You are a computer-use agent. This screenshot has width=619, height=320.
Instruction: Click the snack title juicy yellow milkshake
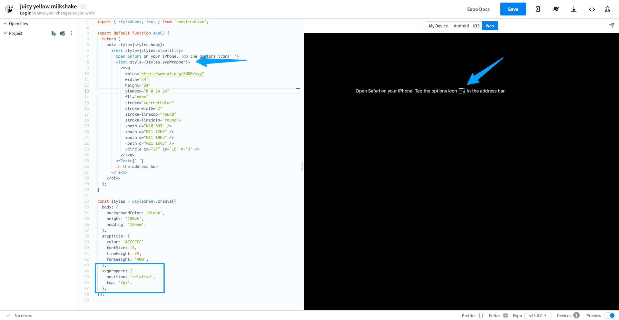coord(48,6)
